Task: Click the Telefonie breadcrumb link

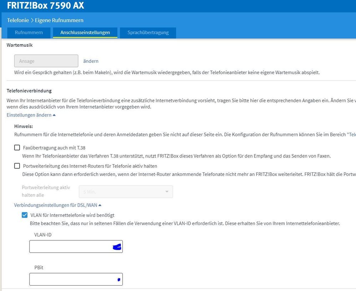Action: (18, 20)
